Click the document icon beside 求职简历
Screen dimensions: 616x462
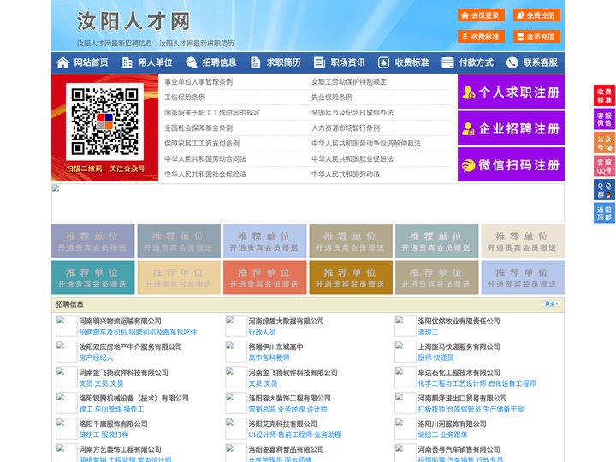(x=255, y=62)
